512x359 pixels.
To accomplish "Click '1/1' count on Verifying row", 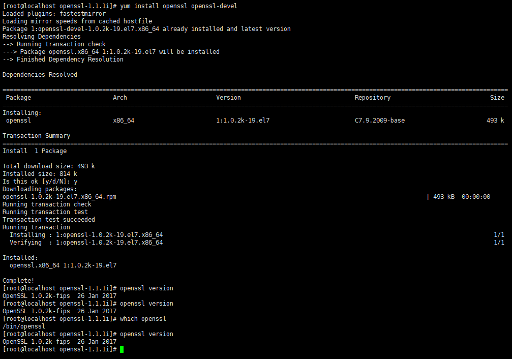I will [x=499, y=243].
